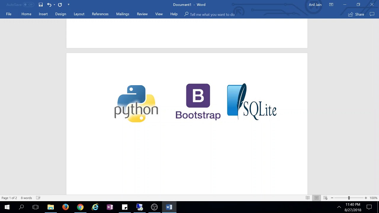Image resolution: width=379 pixels, height=213 pixels.
Task: Click the Word icon on the taskbar
Action: (169, 207)
